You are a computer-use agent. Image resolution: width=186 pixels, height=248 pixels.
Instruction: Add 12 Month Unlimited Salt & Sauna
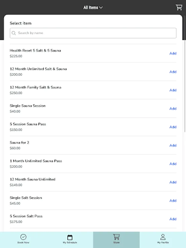pos(173,72)
